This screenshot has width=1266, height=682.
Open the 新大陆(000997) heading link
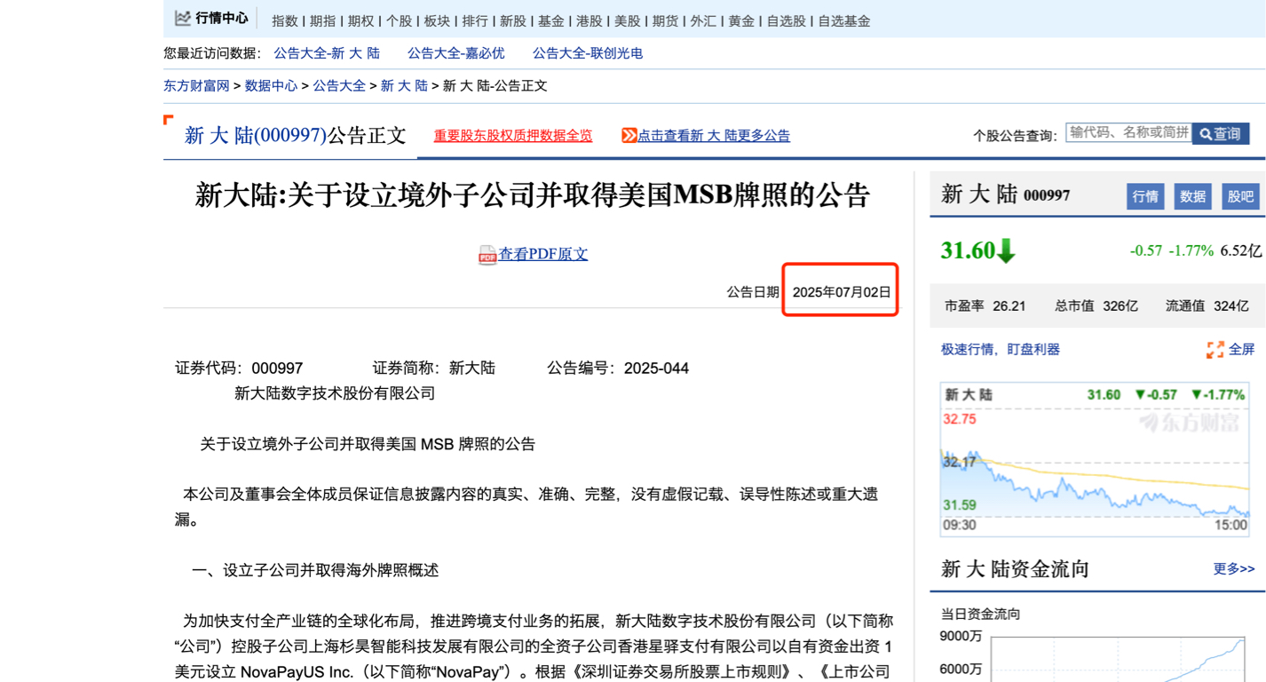point(257,135)
